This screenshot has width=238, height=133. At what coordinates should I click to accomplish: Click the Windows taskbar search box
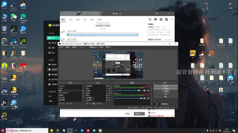pyautogui.click(x=27, y=131)
